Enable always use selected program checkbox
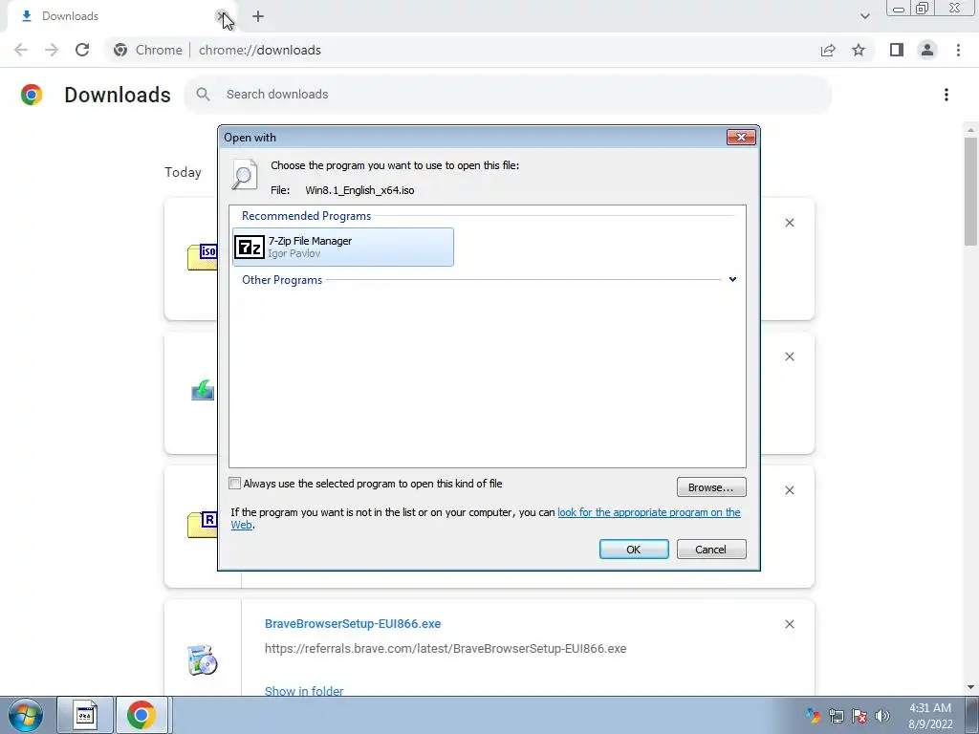The width and height of the screenshot is (979, 734). coord(235,483)
